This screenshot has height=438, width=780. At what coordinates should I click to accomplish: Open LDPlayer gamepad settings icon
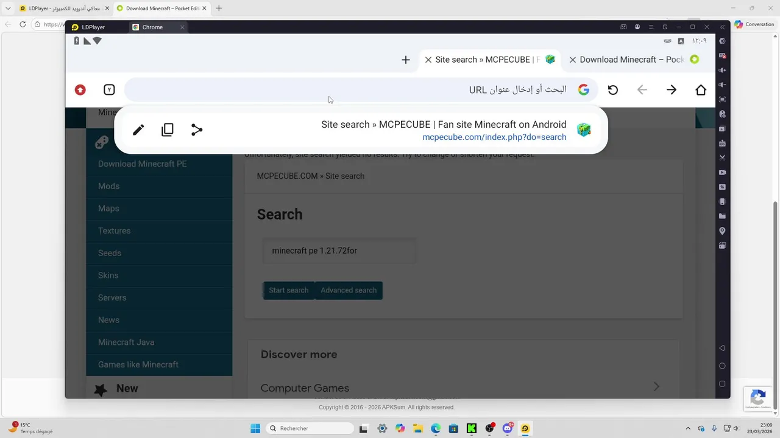click(x=623, y=27)
